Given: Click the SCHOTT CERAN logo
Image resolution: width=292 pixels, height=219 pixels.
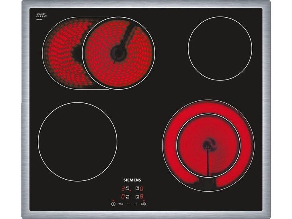Looking at the screenshot, I should 41,15.
